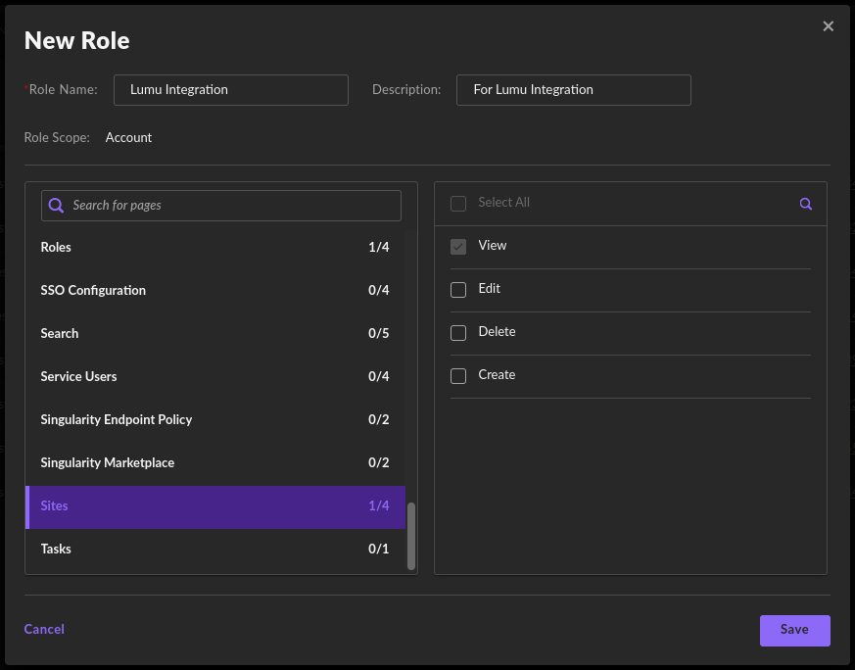Select Service Users in page list

point(214,377)
